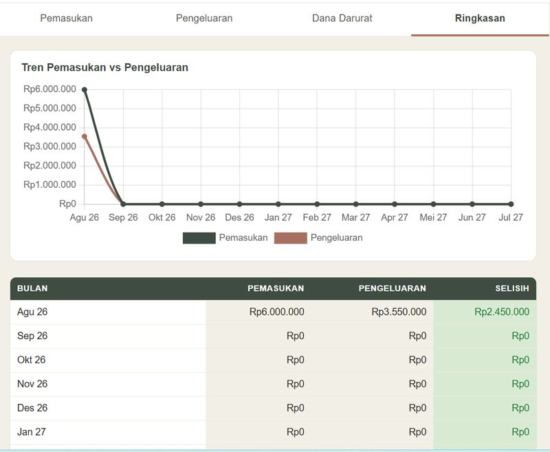The width and height of the screenshot is (550, 452).
Task: Toggle the Pemasukan legend swatch
Action: (x=199, y=238)
